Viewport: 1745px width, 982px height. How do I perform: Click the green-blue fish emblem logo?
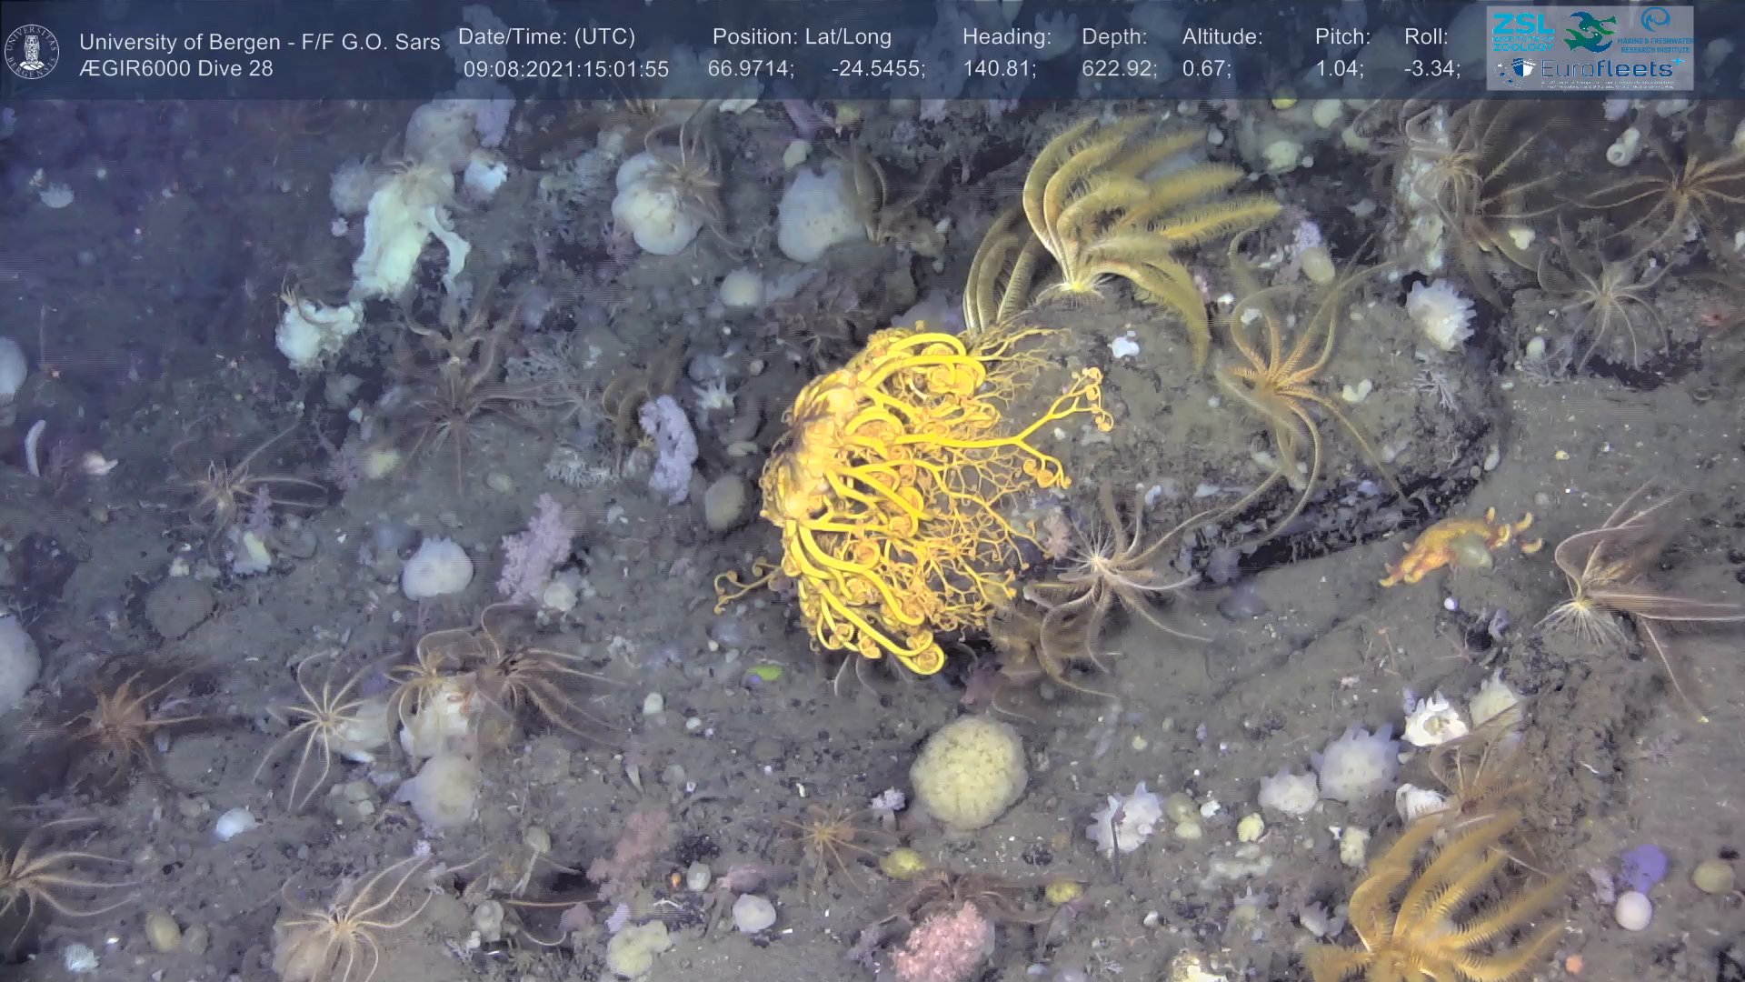click(1590, 30)
